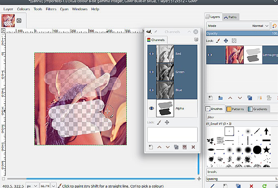Create a new channel in Channels dialog
This screenshot has width=278, height=188.
pos(150,147)
